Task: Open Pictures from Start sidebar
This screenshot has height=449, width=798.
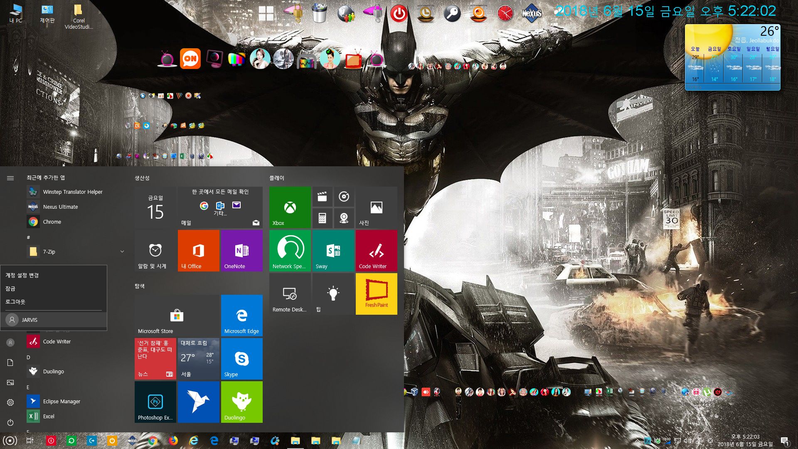Action: [x=10, y=382]
